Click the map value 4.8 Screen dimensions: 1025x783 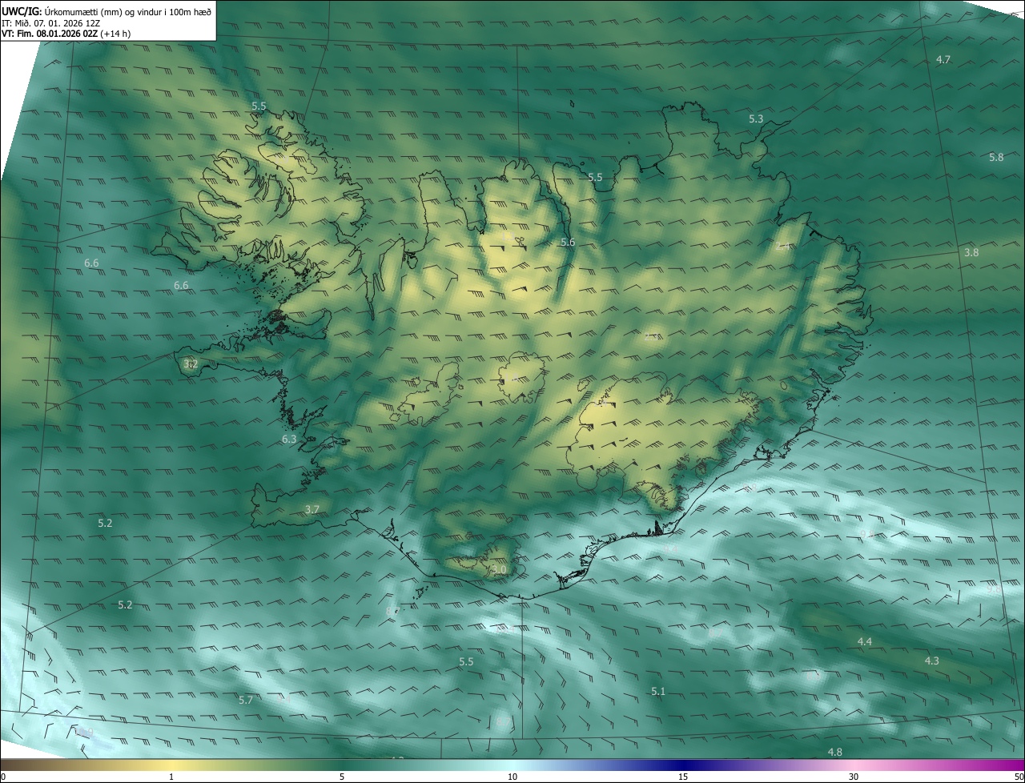pyautogui.click(x=834, y=752)
